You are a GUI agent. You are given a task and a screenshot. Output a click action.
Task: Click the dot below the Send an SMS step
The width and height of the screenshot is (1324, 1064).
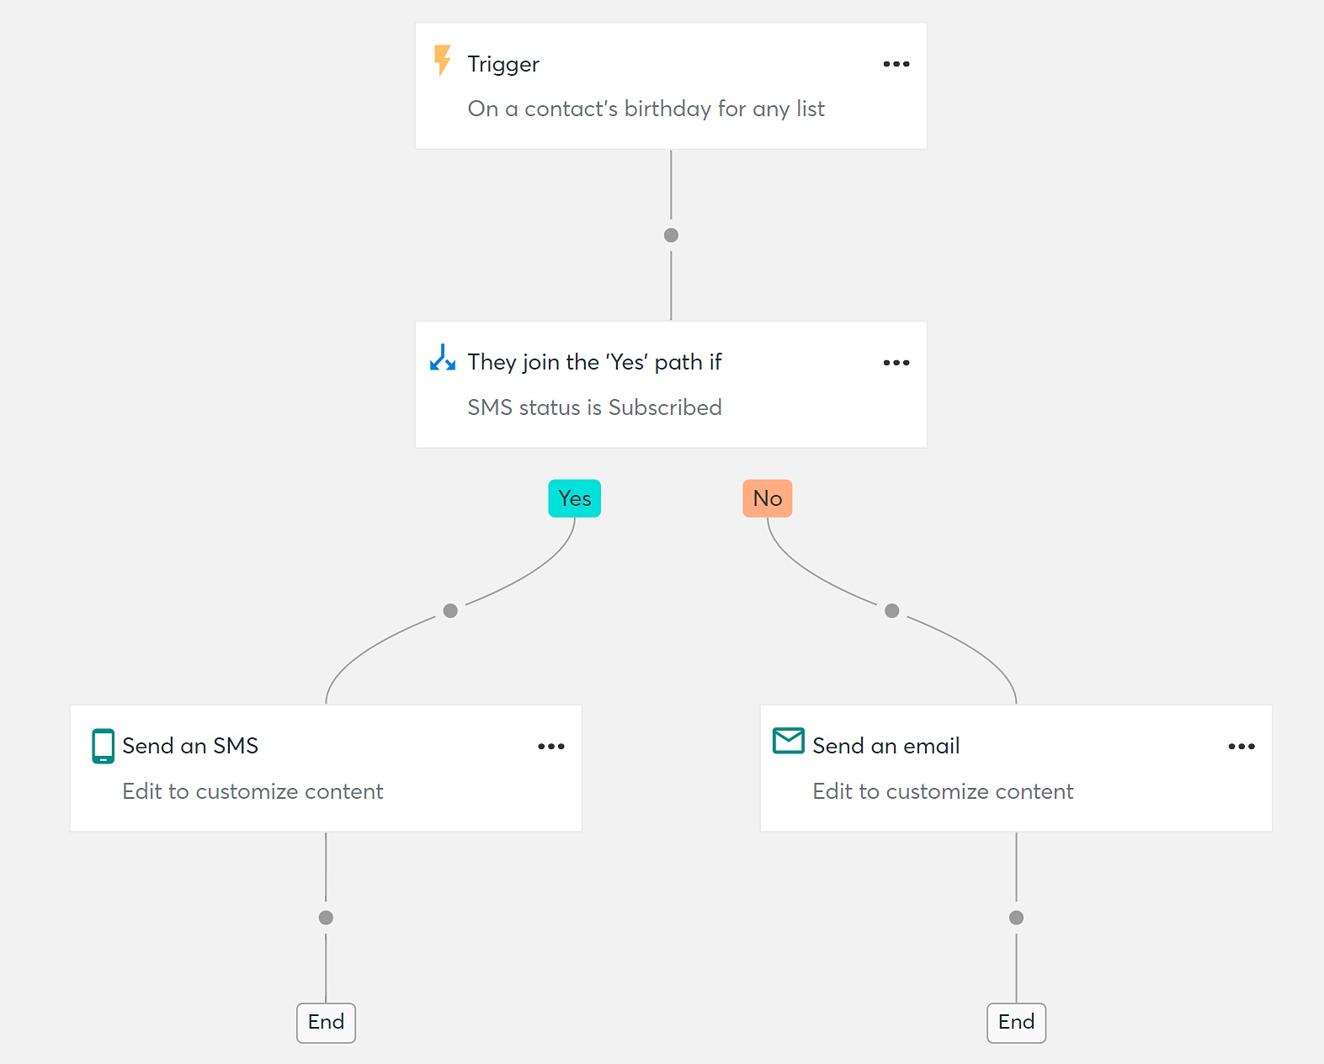[x=326, y=918]
